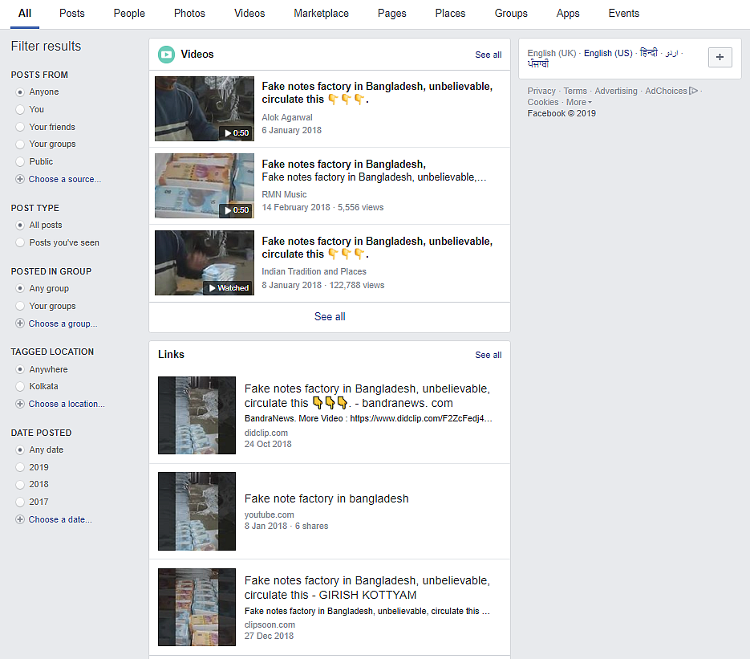Image resolution: width=750 pixels, height=659 pixels.
Task: Open the bandranews.com link title
Action: point(367,396)
